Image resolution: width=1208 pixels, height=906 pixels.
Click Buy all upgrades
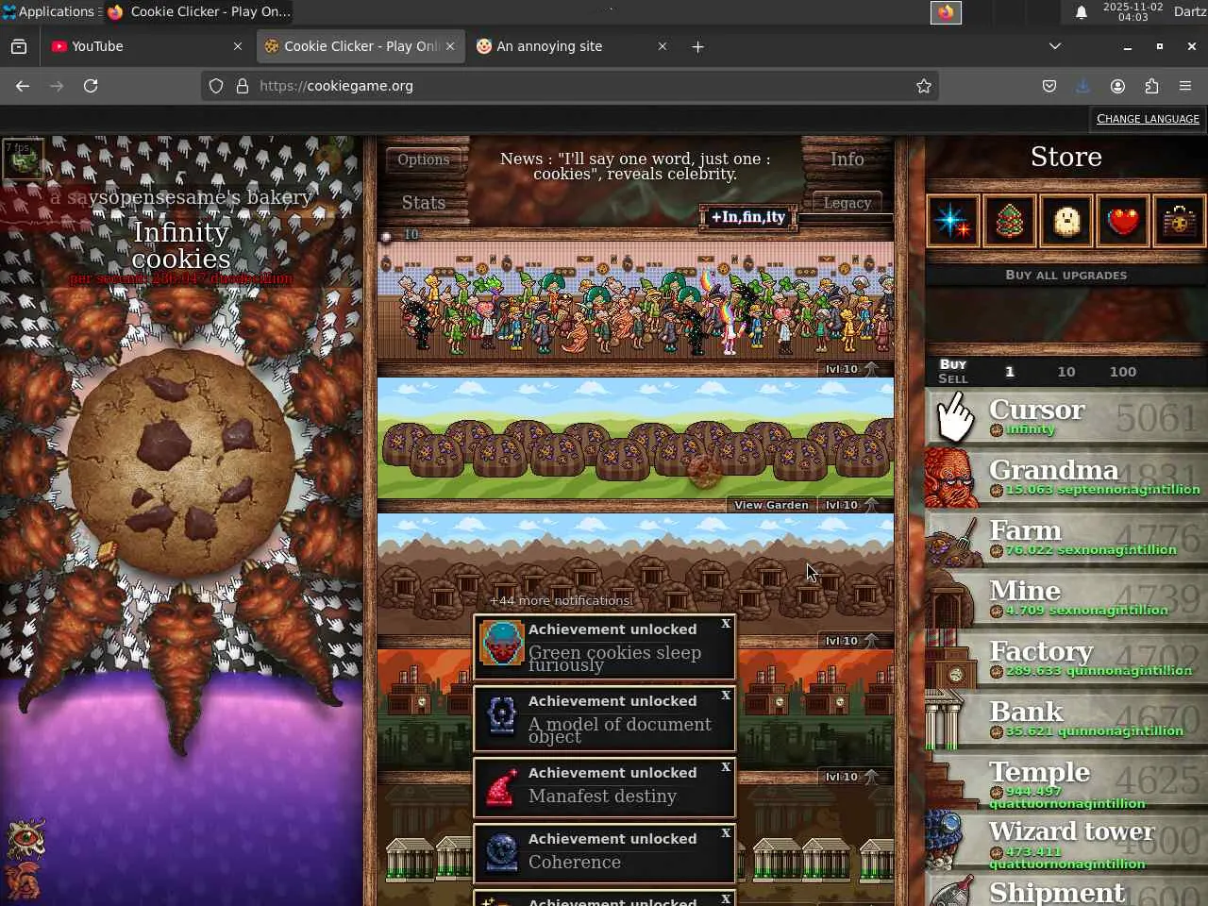[1066, 276]
